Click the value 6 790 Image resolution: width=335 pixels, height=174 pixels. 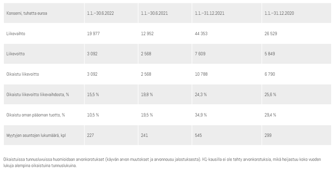coord(270,74)
